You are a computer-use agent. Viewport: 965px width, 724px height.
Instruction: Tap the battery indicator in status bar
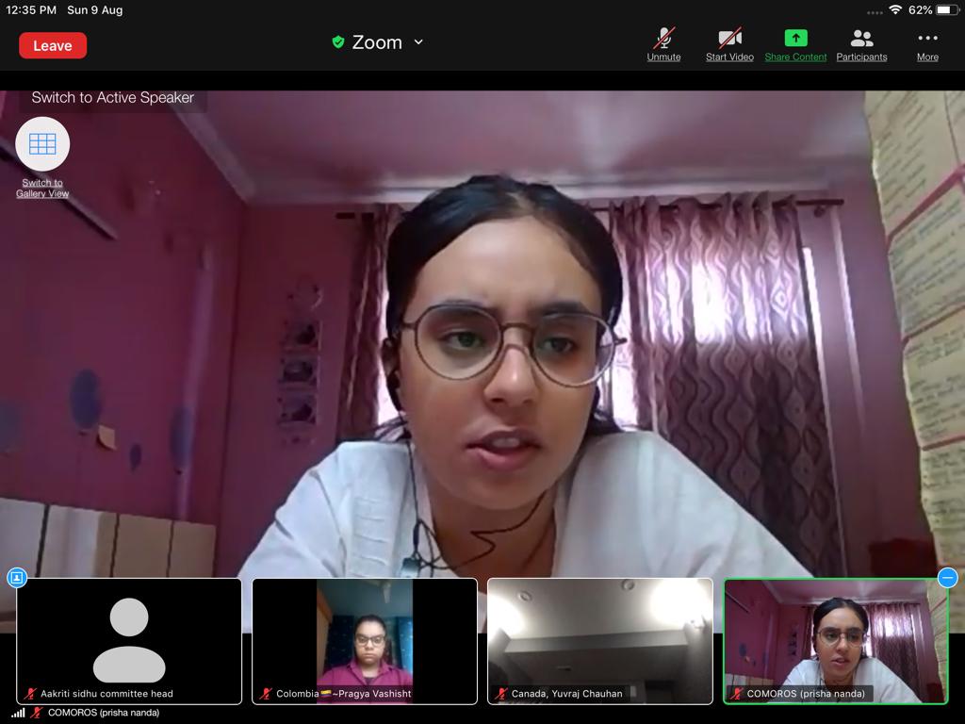[946, 10]
